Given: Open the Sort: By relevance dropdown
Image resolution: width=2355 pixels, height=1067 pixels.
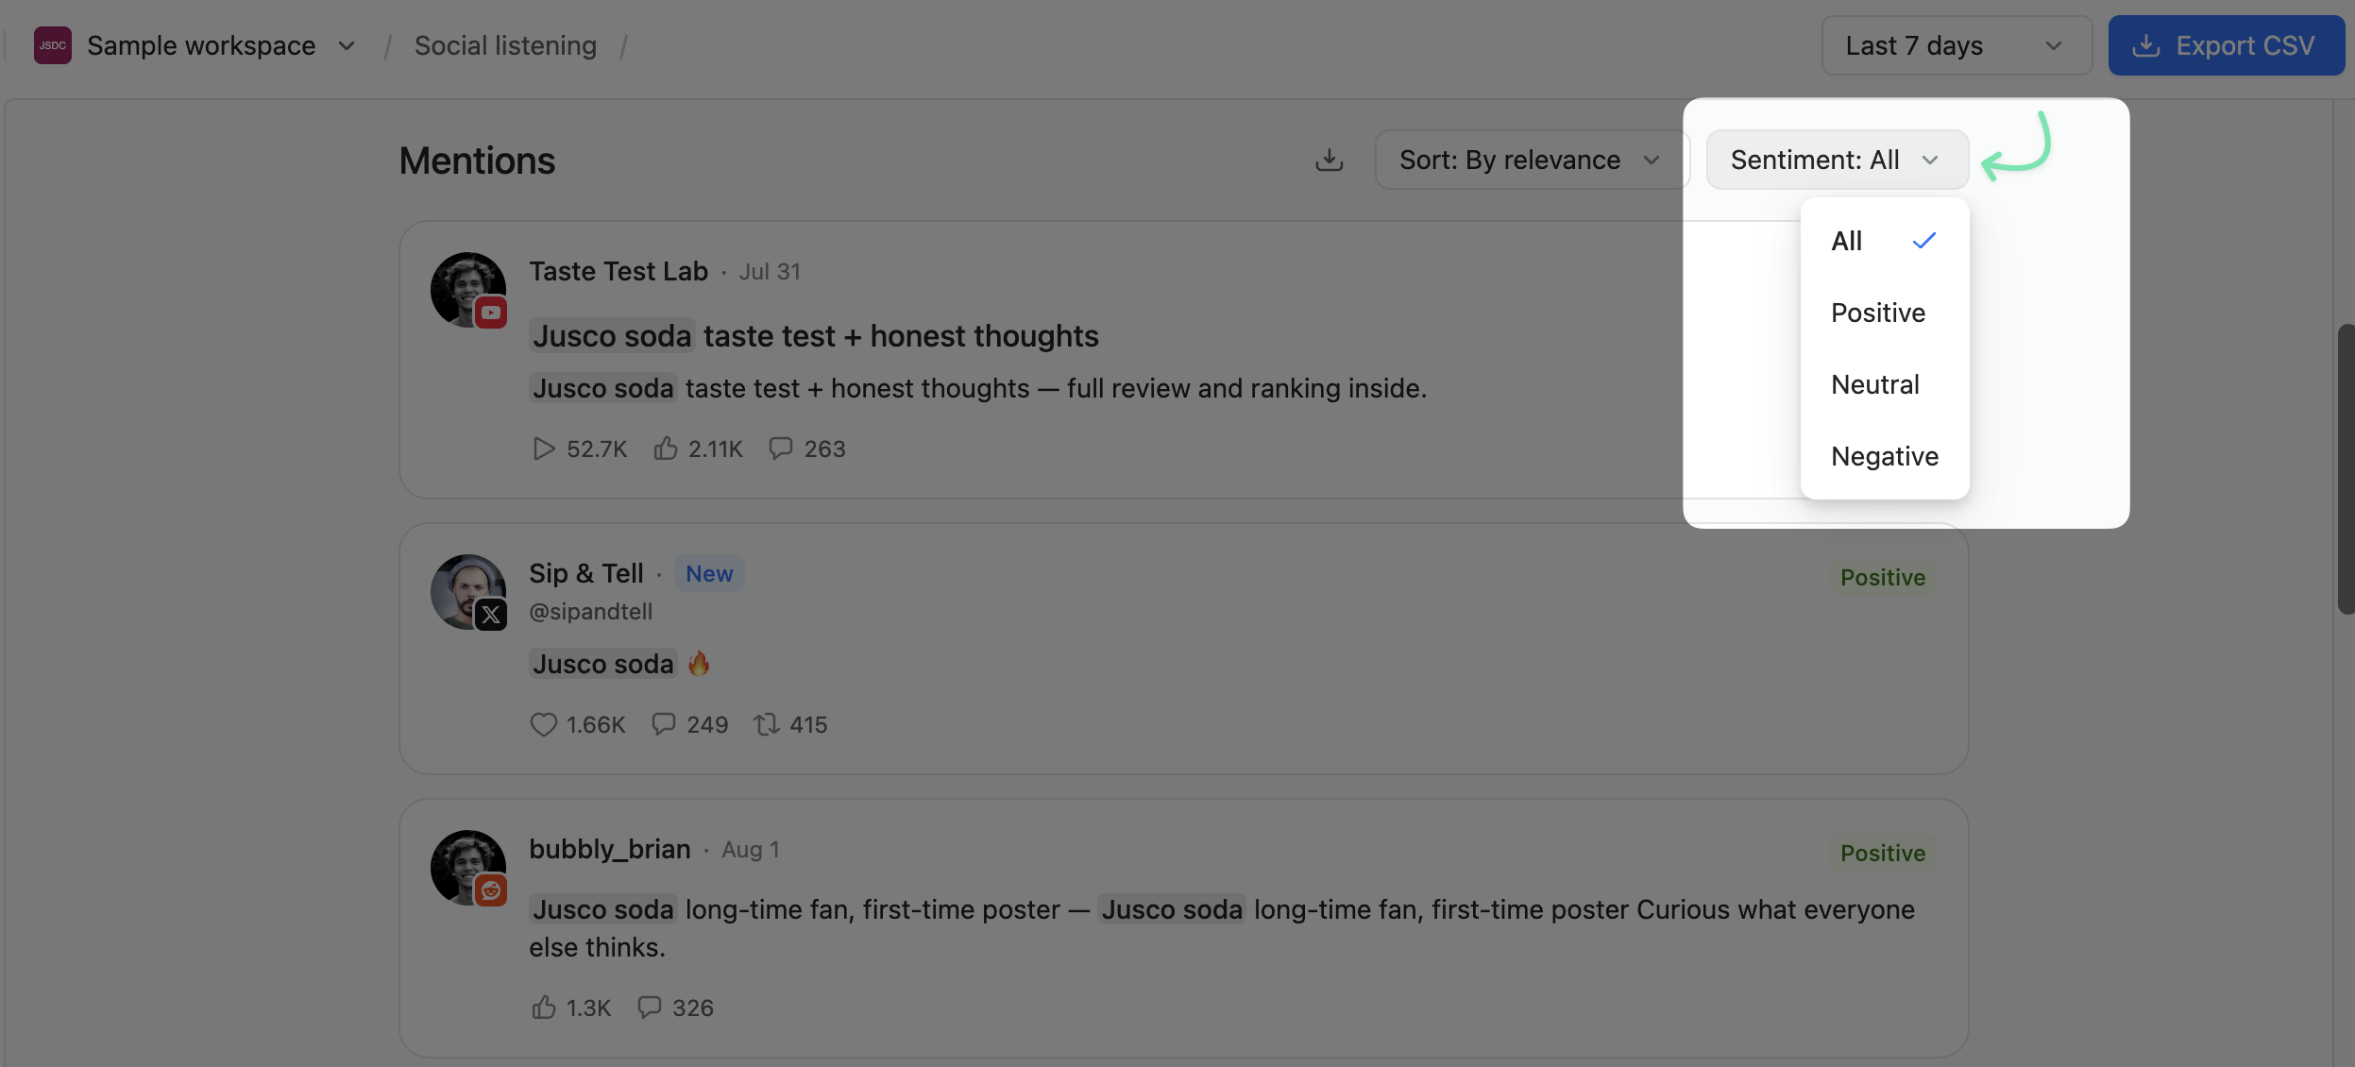Looking at the screenshot, I should [1531, 160].
